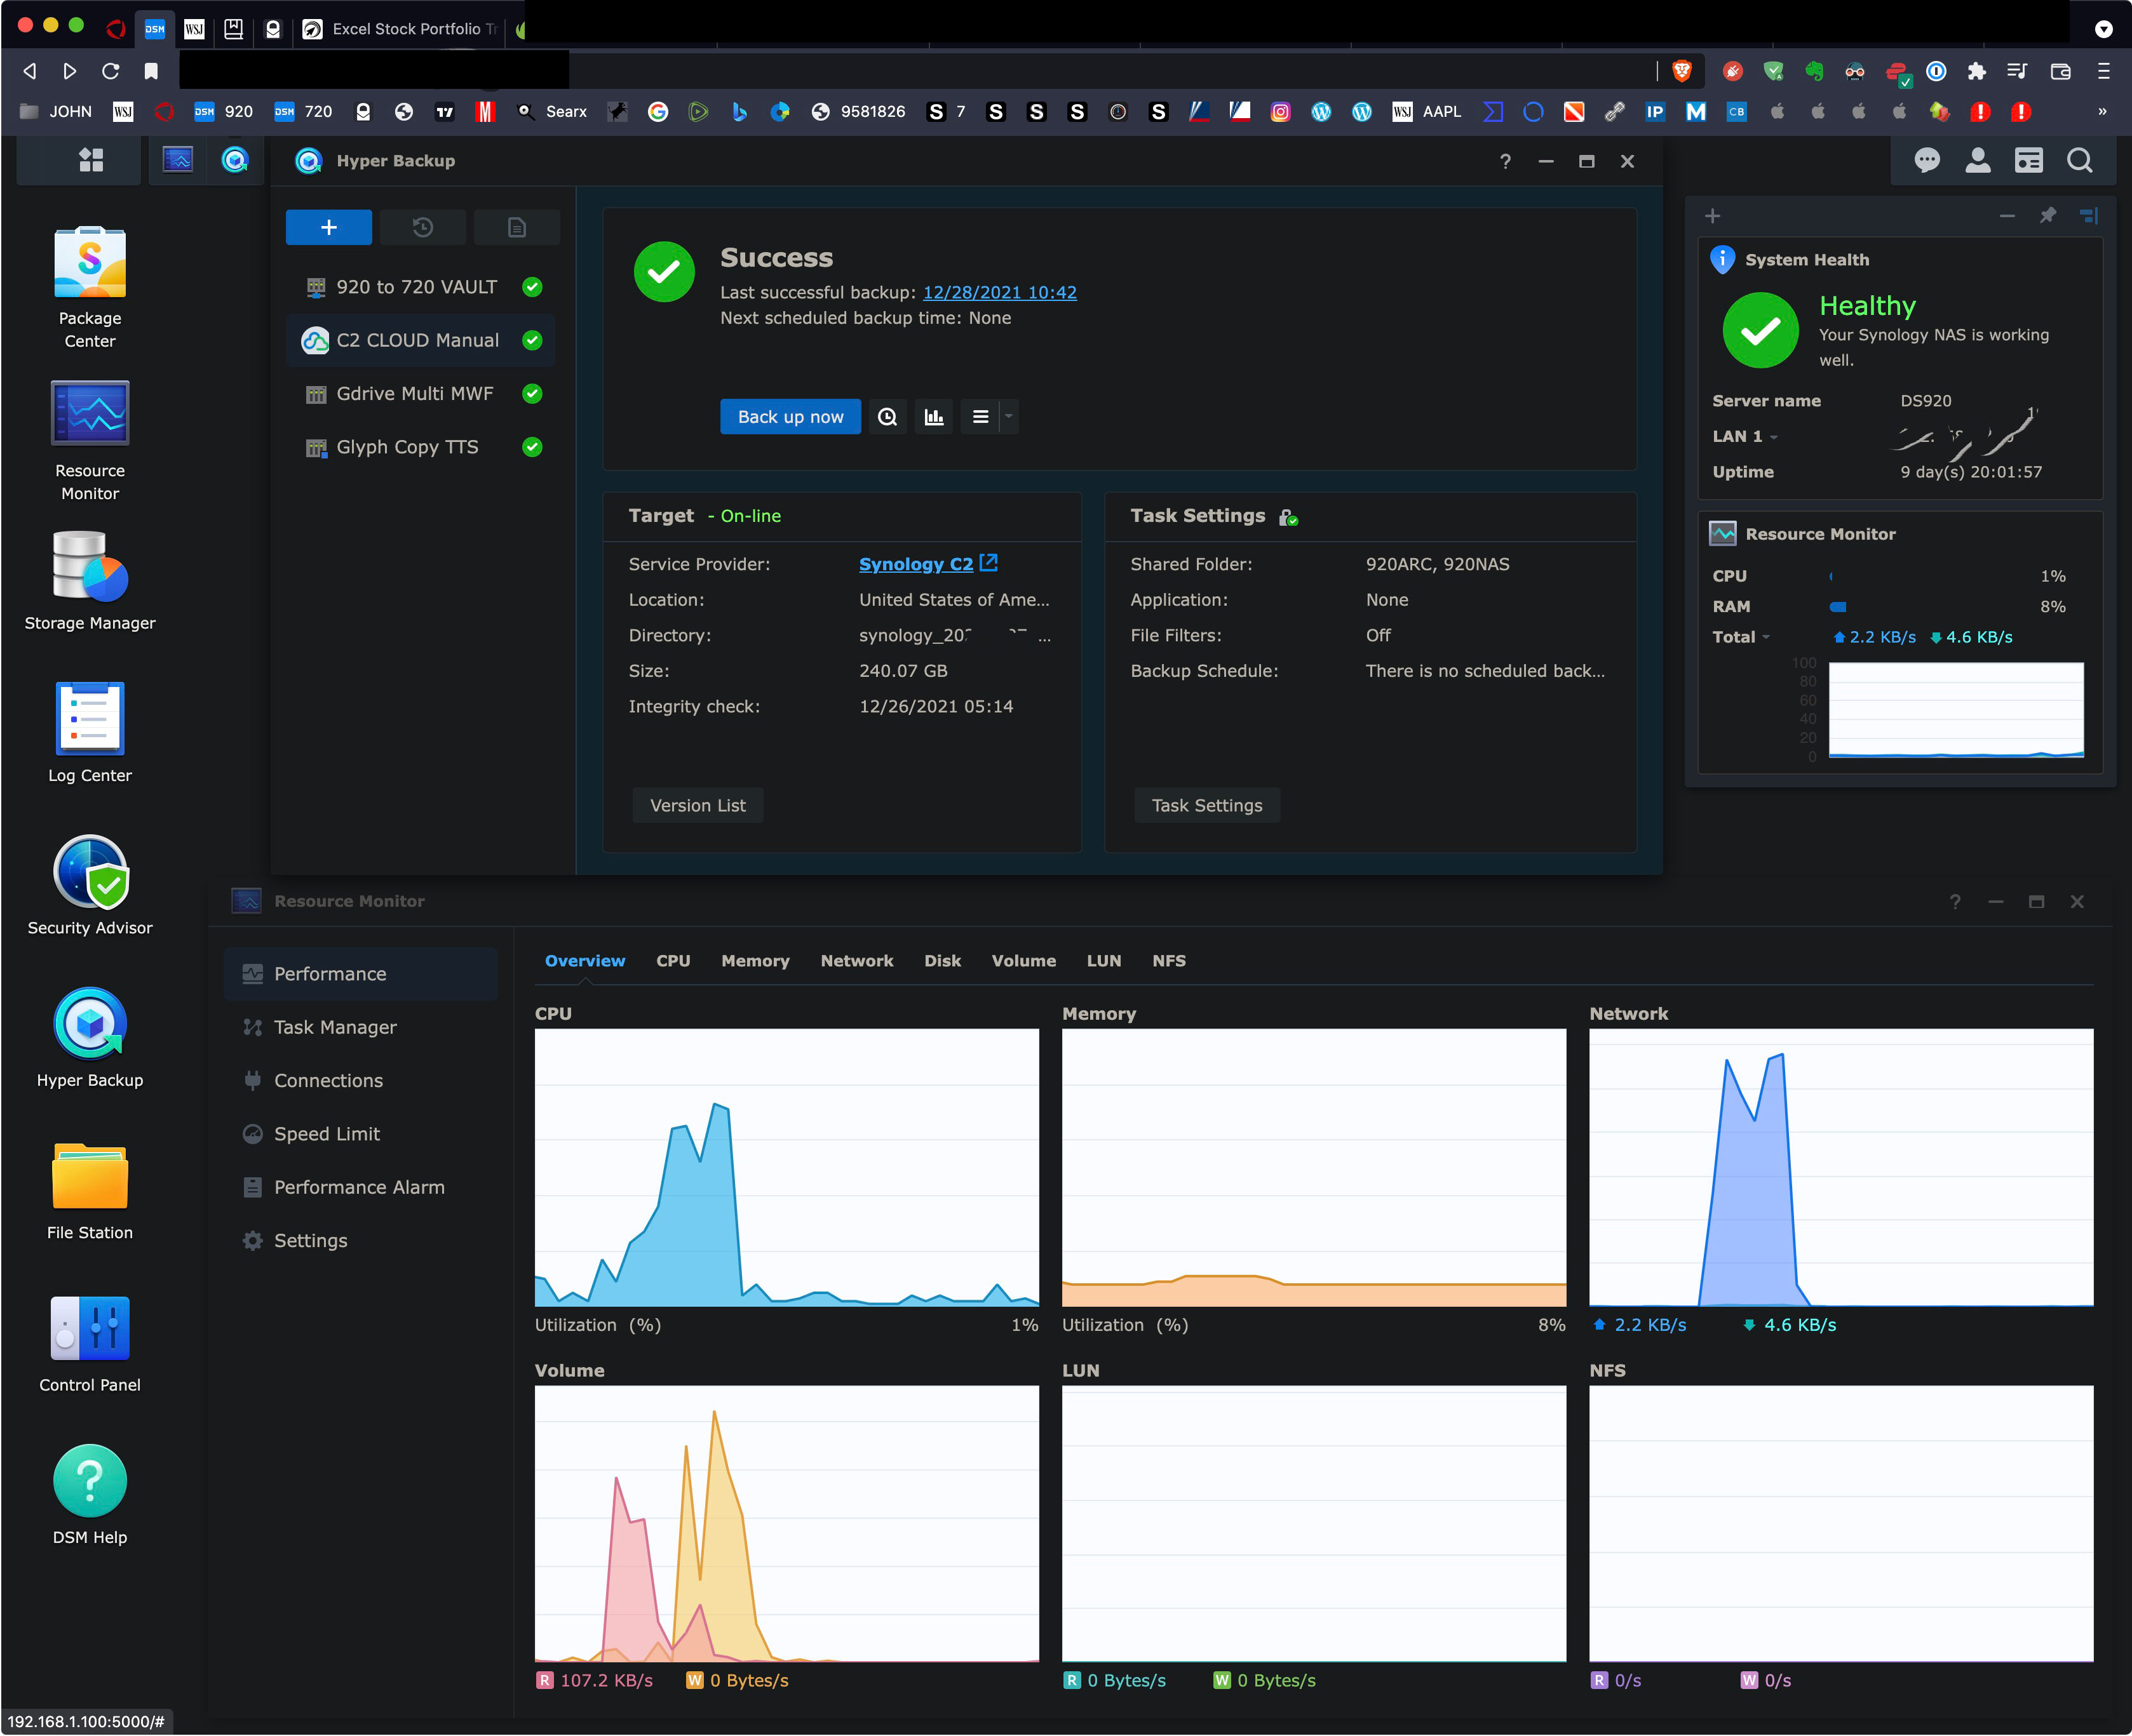
Task: Pin the widget panel with pushpin icon
Action: click(2047, 216)
